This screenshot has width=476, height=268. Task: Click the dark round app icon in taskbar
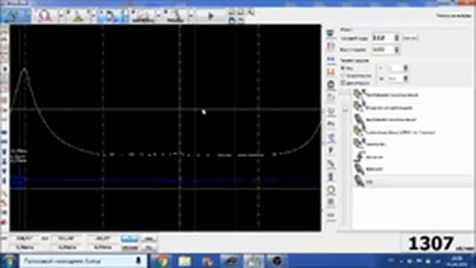coord(277,261)
